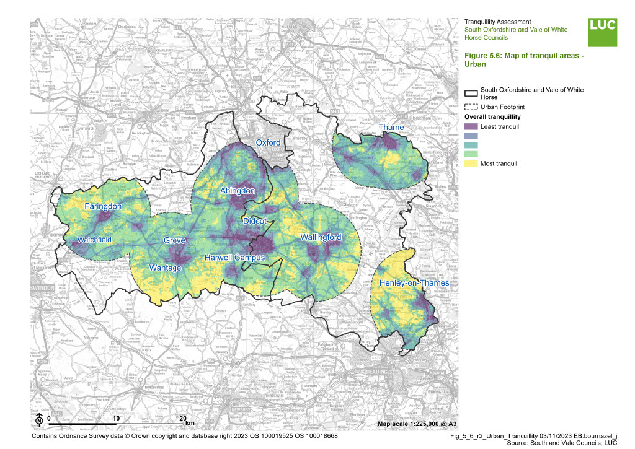Click the LUC logo

[x=603, y=31]
